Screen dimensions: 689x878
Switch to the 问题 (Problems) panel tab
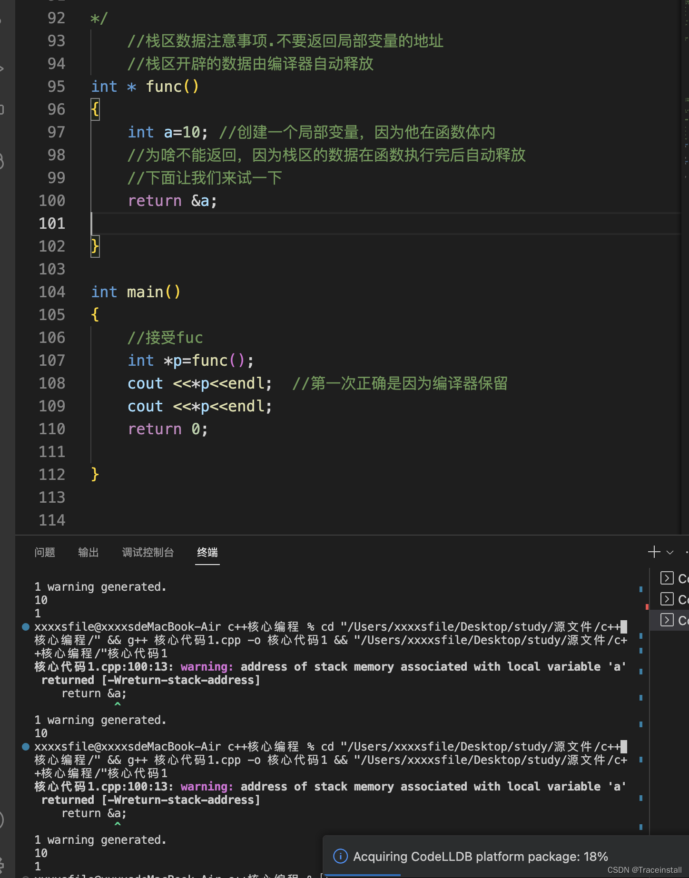45,552
